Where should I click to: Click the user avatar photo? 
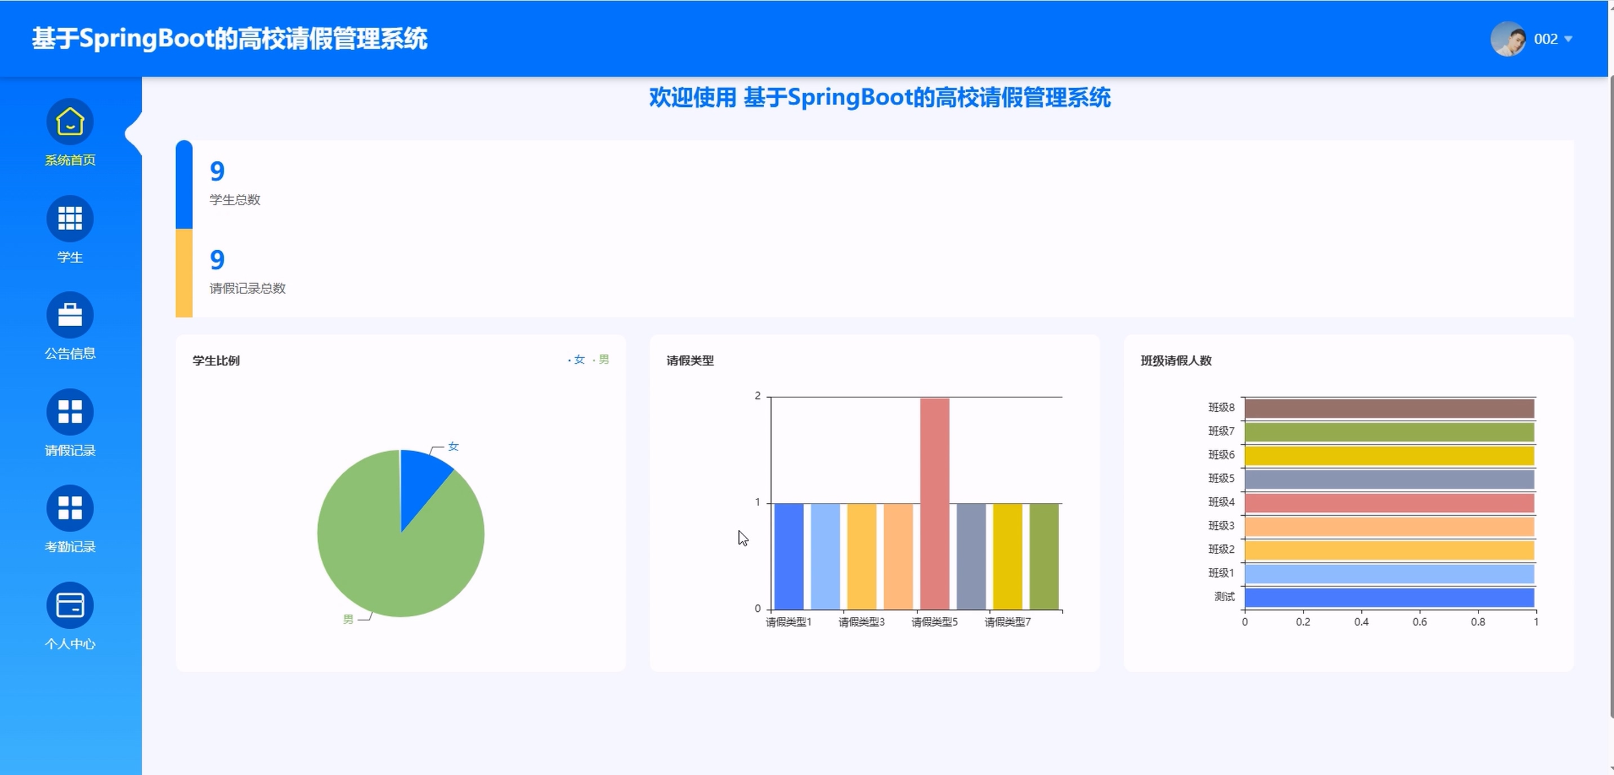[1508, 39]
